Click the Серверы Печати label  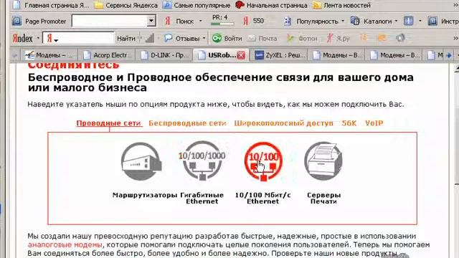(x=323, y=198)
